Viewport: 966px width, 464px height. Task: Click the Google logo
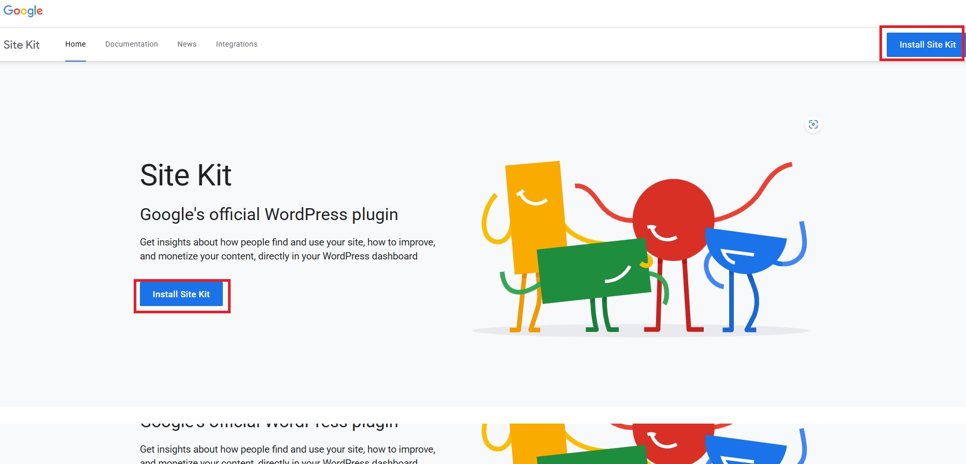coord(23,11)
